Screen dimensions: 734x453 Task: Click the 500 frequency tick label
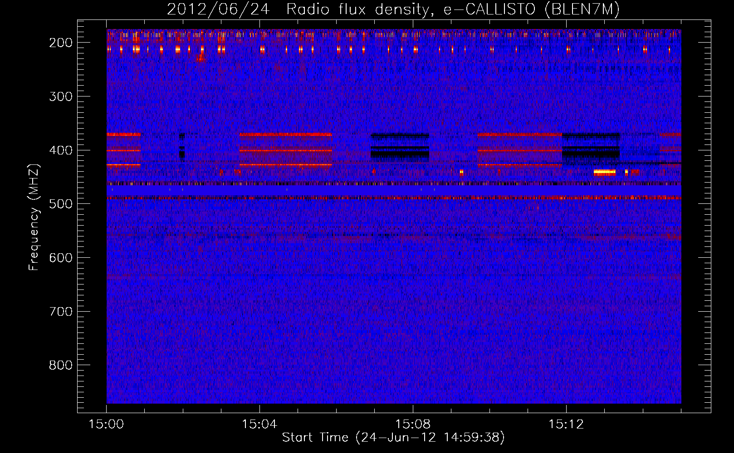(x=61, y=204)
